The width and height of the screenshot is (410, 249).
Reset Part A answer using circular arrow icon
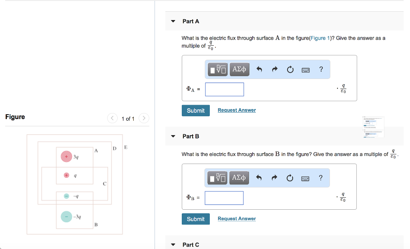(x=290, y=69)
